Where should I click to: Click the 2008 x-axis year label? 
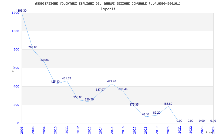(x=33, y=130)
